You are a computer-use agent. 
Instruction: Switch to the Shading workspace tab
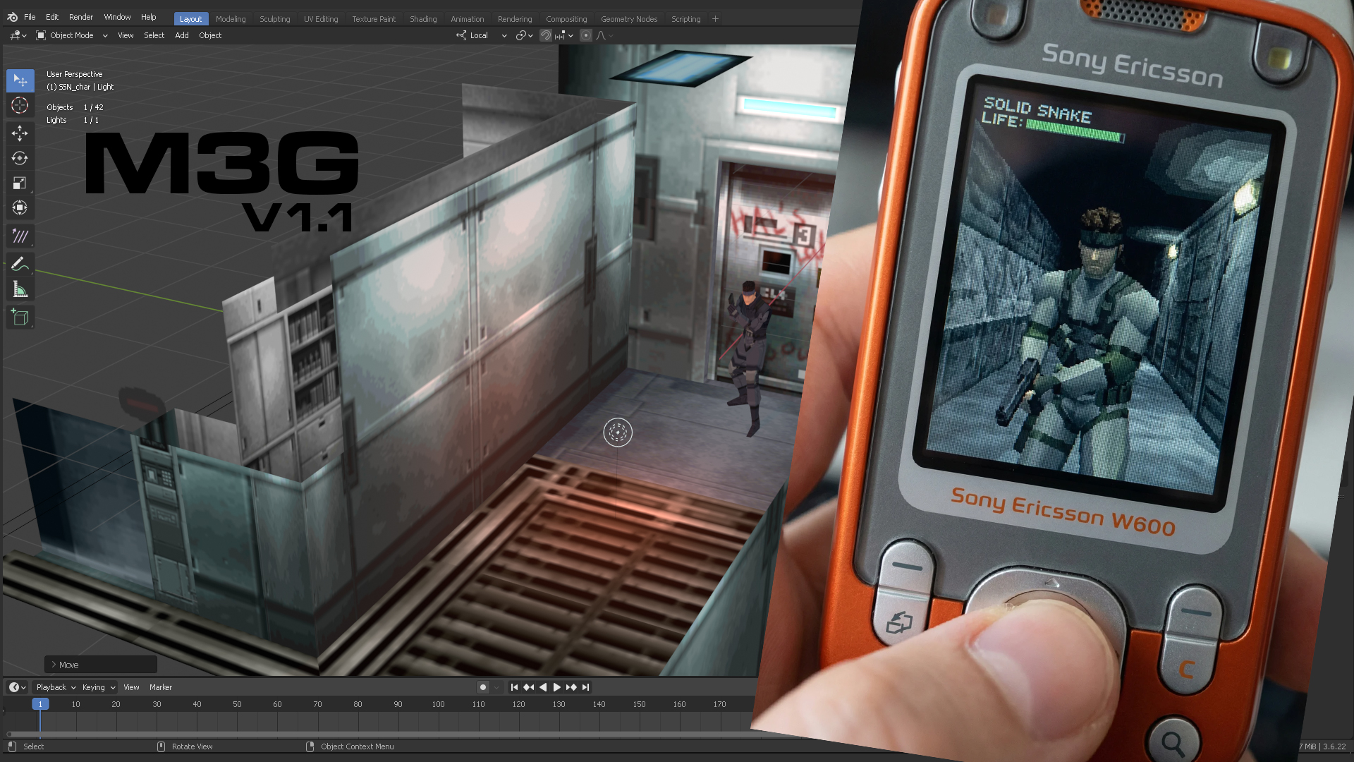[422, 19]
